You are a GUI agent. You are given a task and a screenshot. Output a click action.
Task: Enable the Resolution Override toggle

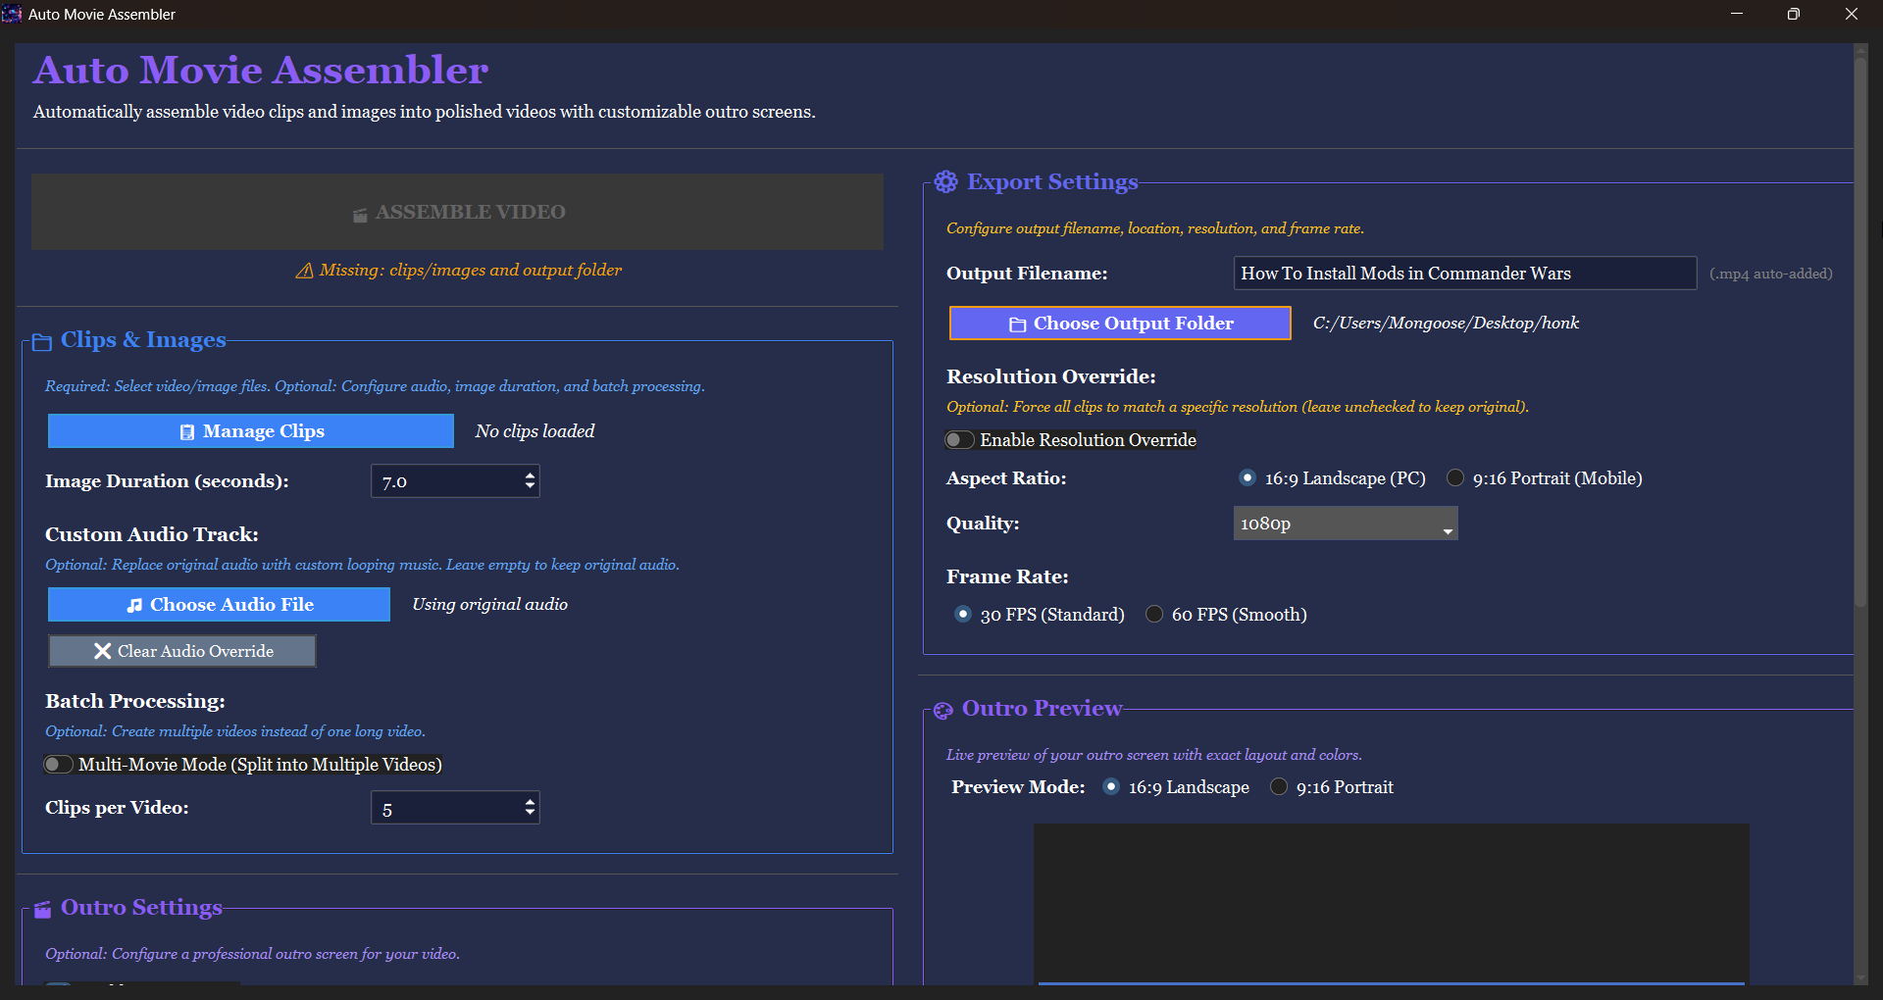(959, 440)
